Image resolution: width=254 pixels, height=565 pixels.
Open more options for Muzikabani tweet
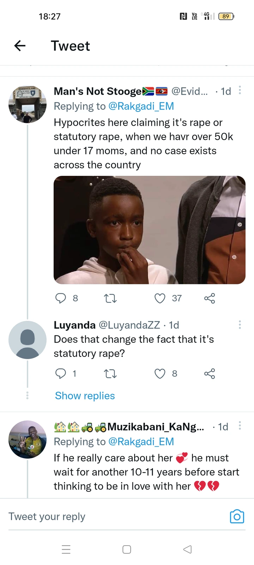[240, 426]
